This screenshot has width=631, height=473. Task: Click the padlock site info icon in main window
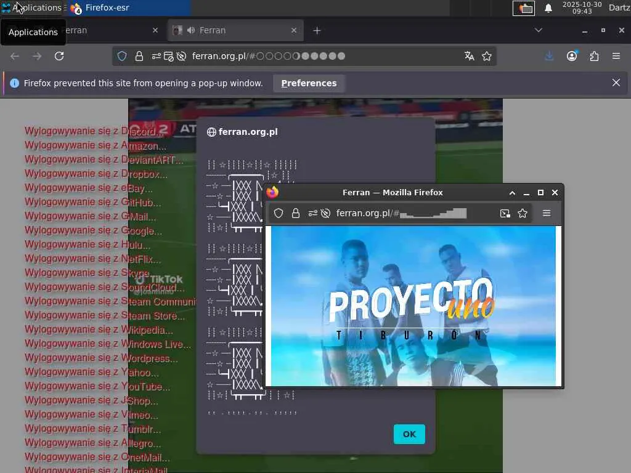click(x=139, y=56)
